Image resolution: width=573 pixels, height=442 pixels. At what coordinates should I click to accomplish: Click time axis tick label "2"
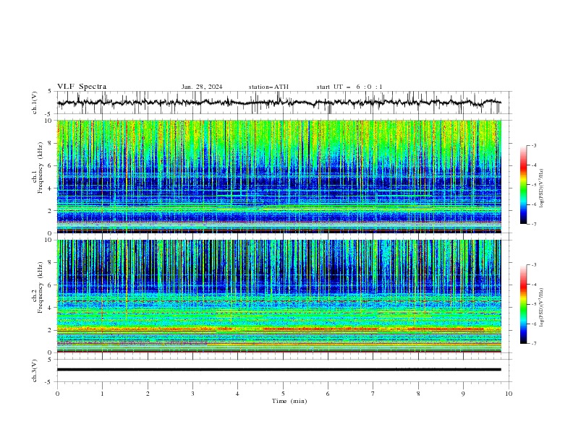pos(148,394)
